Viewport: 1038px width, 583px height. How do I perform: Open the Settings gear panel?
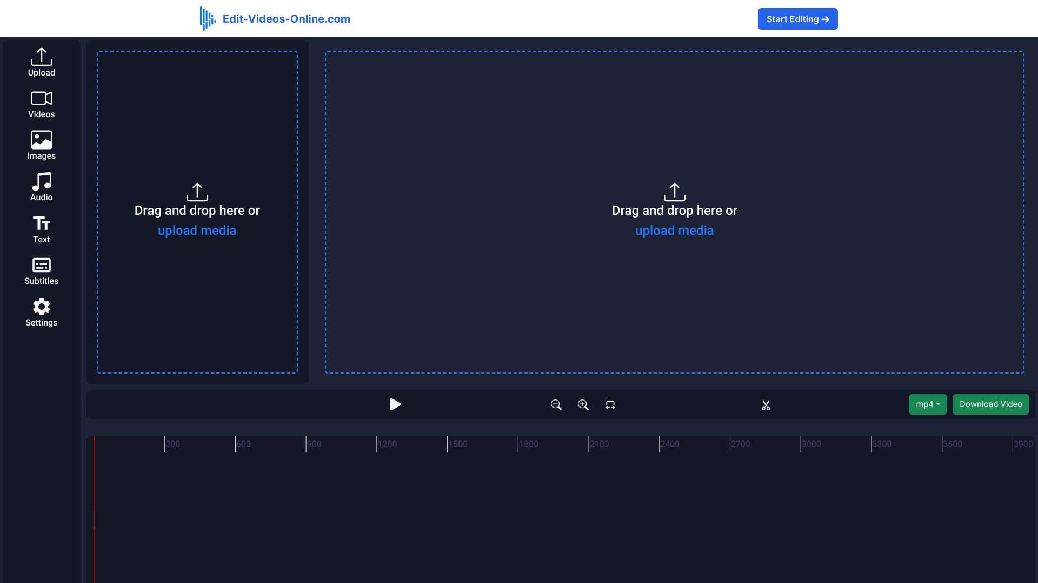[x=41, y=313]
